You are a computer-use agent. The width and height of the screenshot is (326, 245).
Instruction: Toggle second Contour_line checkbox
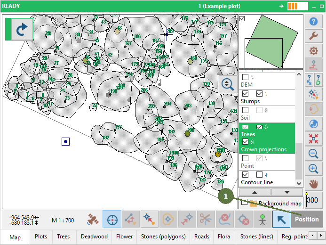coord(259,174)
